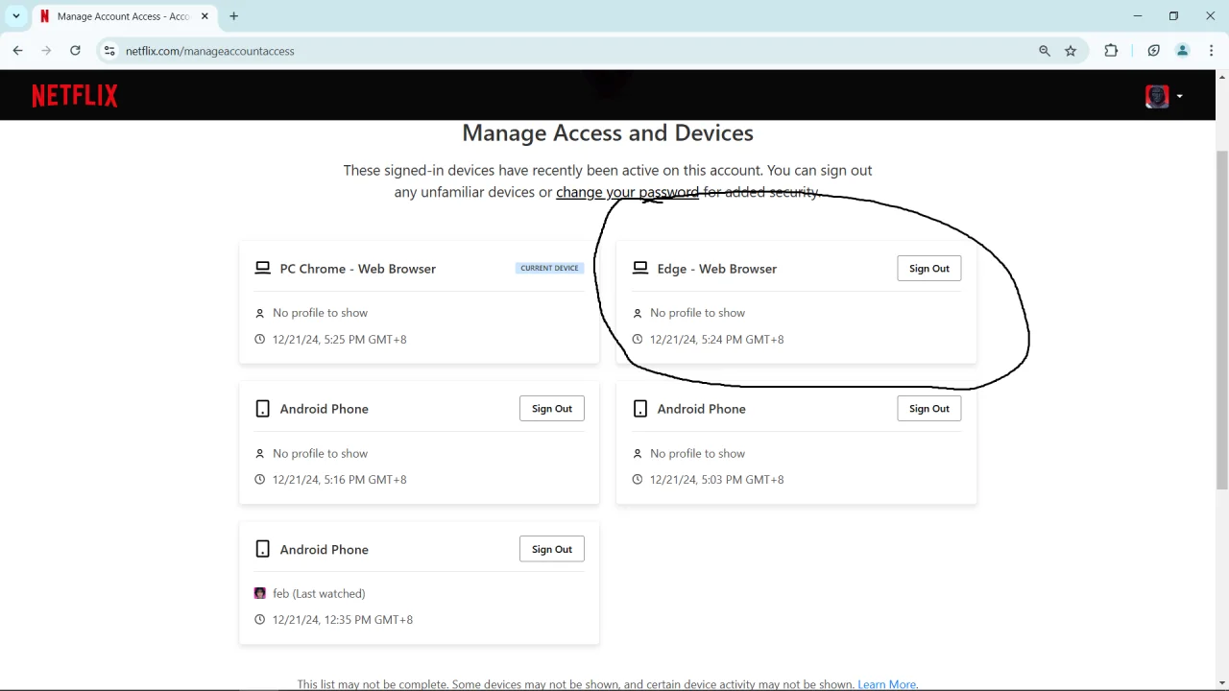
Task: Select the Edge - Web Browser title
Action: click(x=717, y=269)
